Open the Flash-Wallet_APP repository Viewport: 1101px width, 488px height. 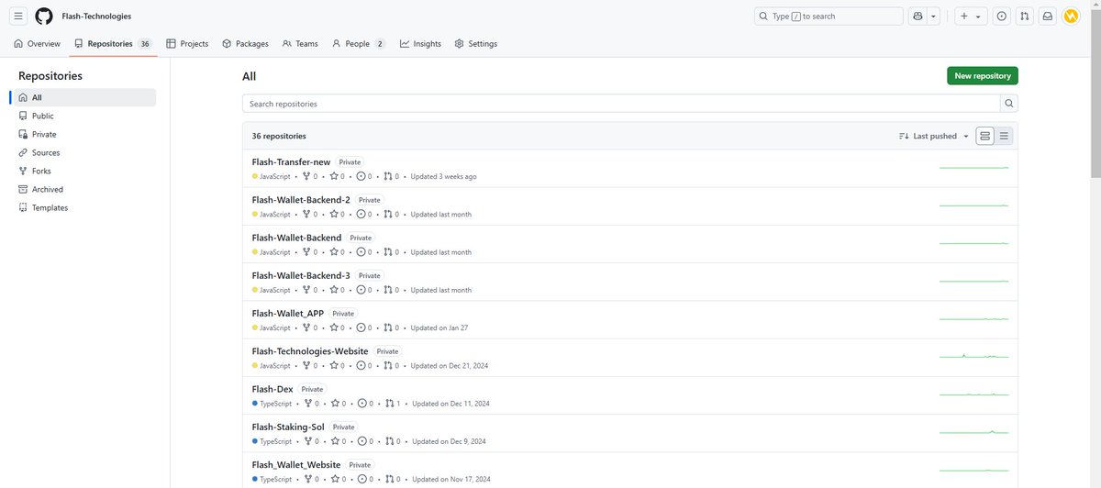(288, 313)
